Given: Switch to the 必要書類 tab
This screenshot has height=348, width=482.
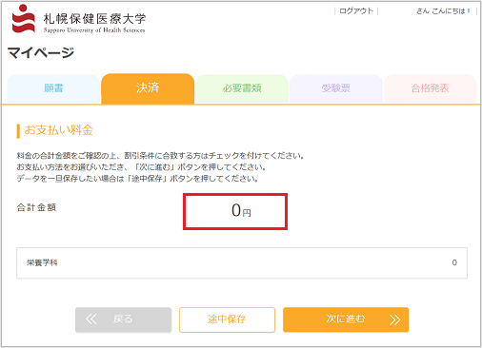Looking at the screenshot, I should (x=242, y=88).
